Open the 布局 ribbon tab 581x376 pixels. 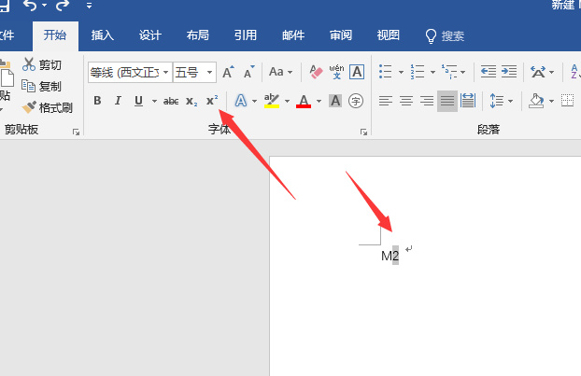(198, 35)
